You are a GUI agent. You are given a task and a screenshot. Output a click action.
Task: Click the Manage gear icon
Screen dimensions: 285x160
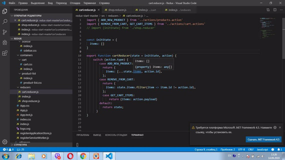[x=5, y=142]
